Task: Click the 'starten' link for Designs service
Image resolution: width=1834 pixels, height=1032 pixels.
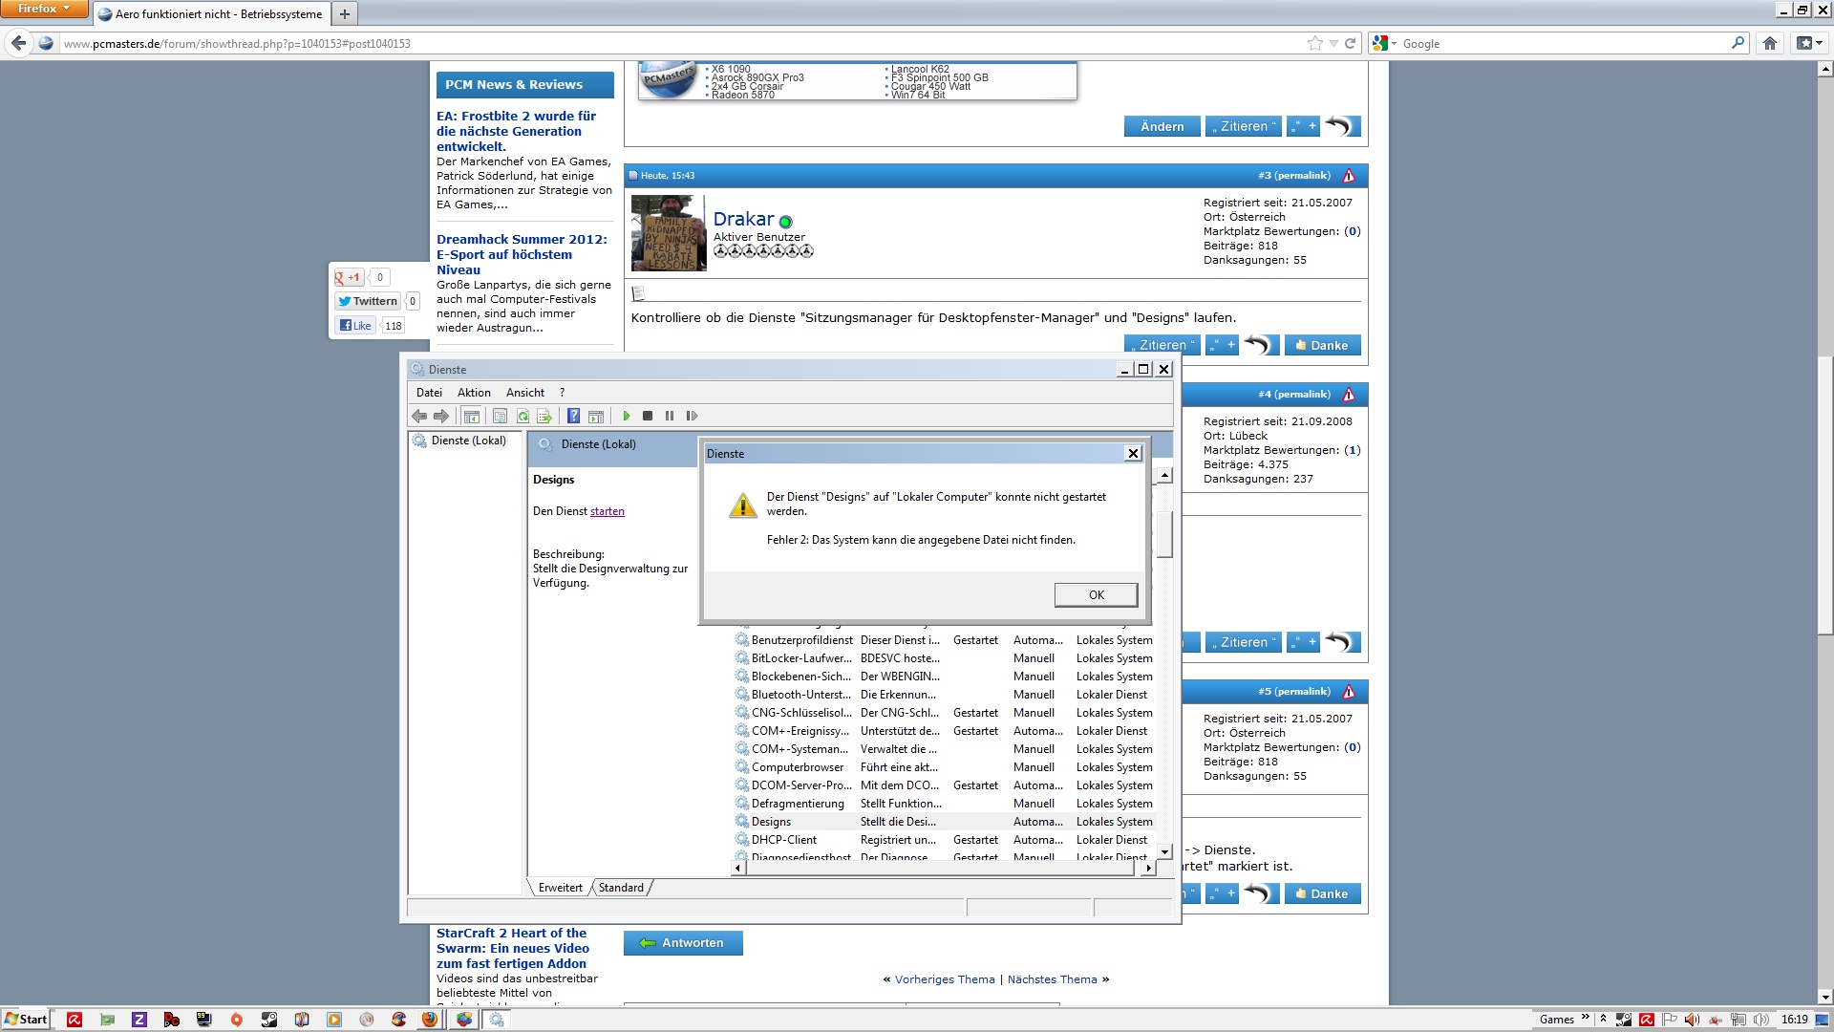Action: (608, 511)
